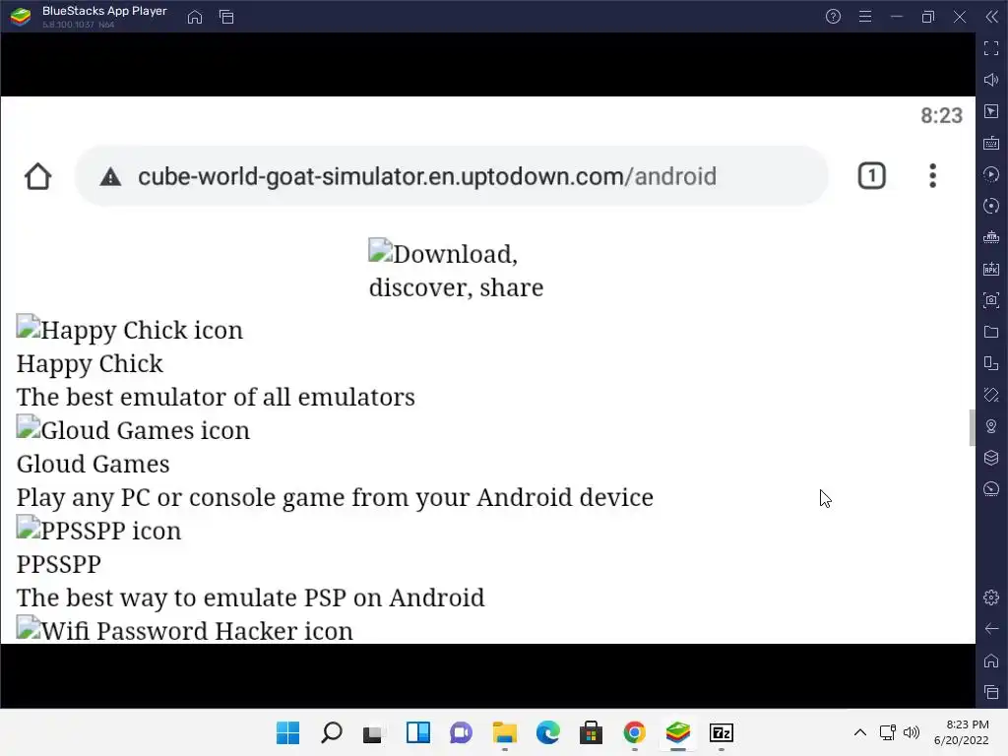Toggle the mouse cursor lock icon

point(991,111)
